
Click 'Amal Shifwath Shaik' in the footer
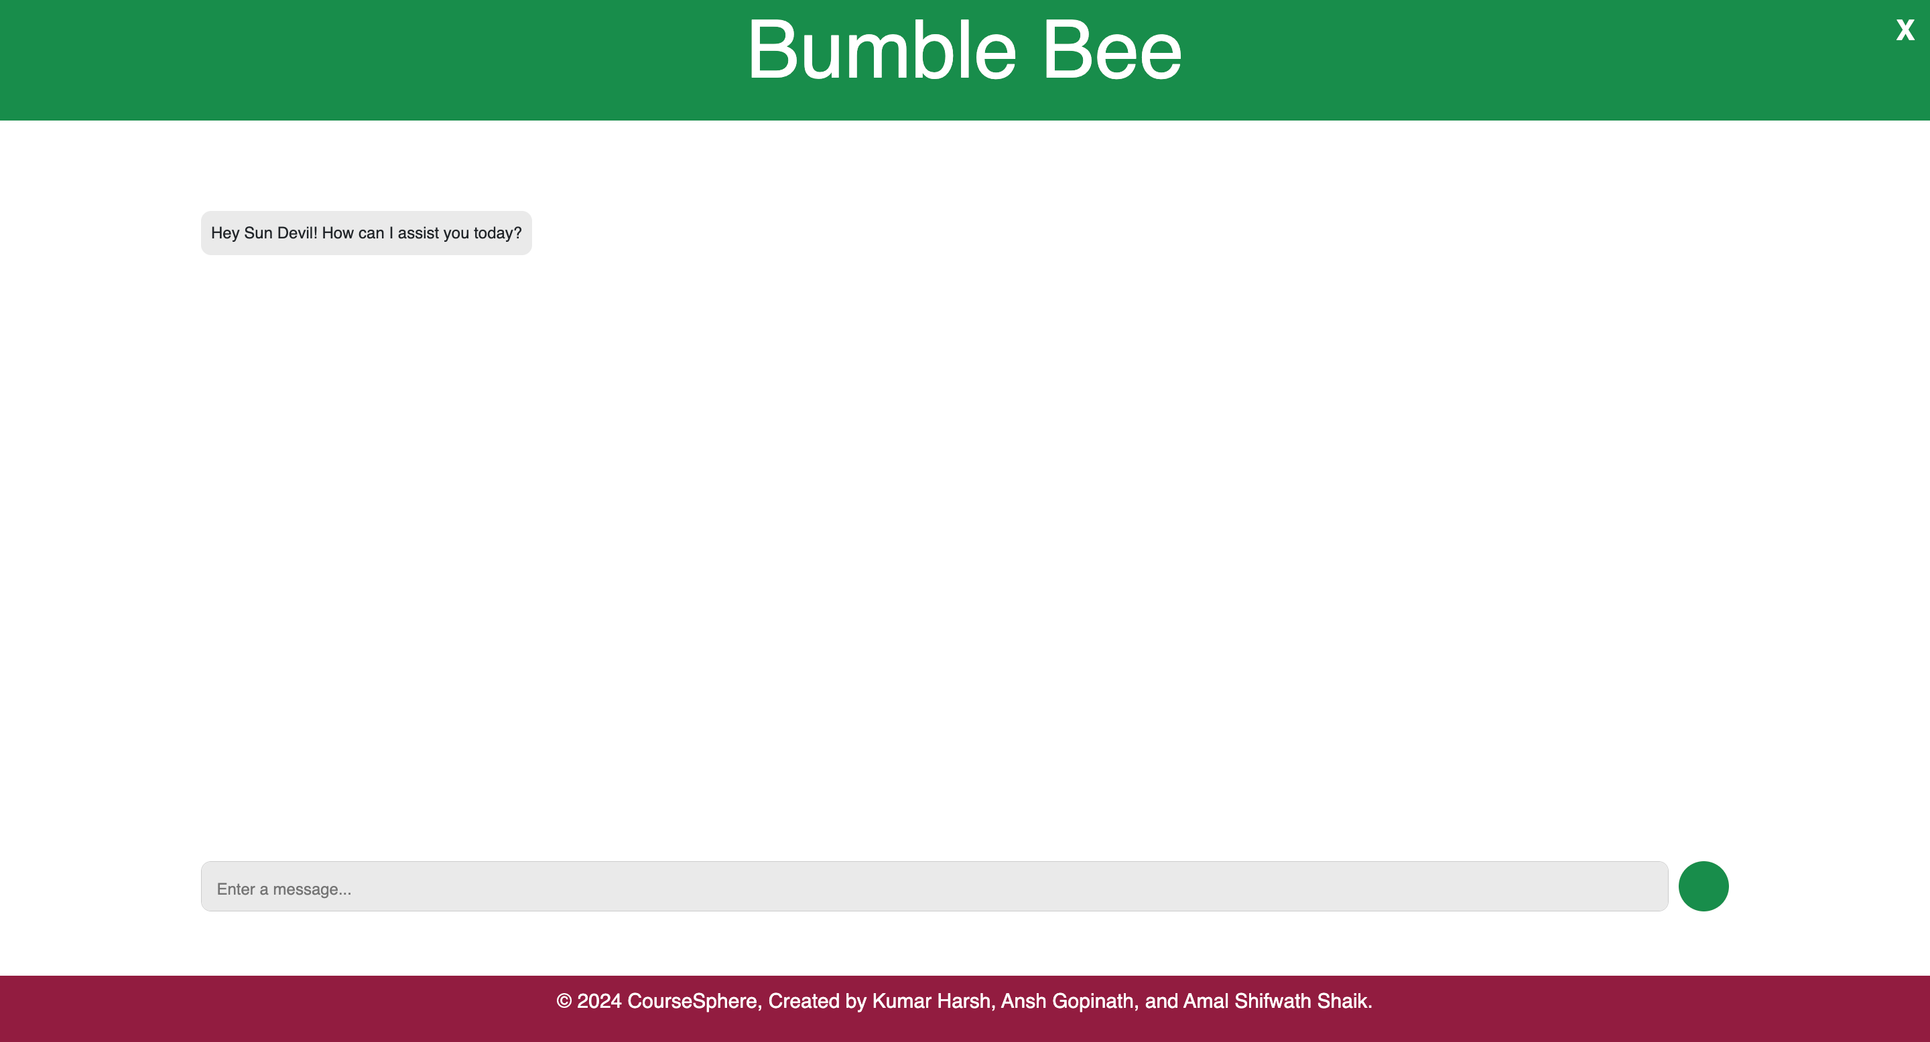tap(1275, 1001)
